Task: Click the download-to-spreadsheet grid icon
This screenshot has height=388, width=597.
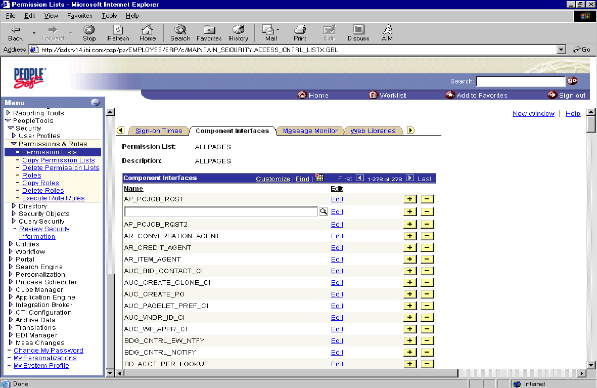Action: tap(319, 178)
